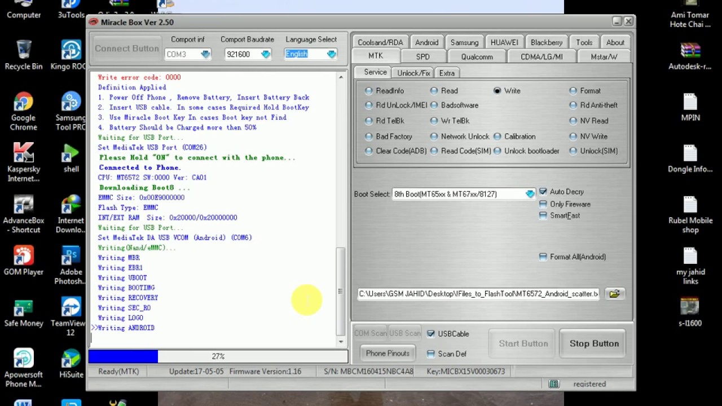
Task: Open the Extra sub-tab
Action: (447, 73)
